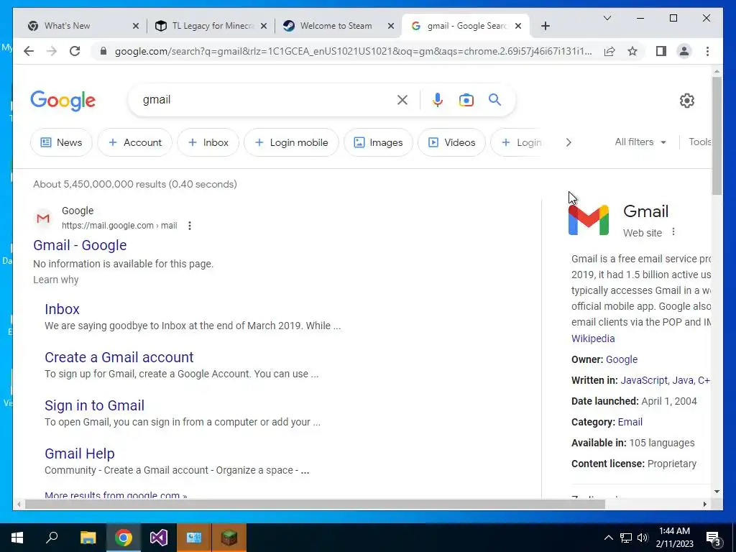This screenshot has height=552, width=736.
Task: Open the Chrome three-dot menu
Action: [707, 51]
